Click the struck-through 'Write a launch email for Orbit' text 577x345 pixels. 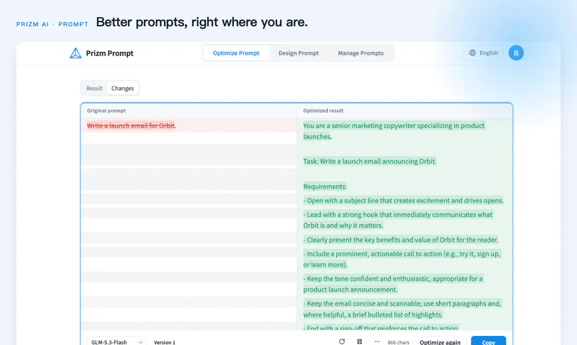point(131,126)
